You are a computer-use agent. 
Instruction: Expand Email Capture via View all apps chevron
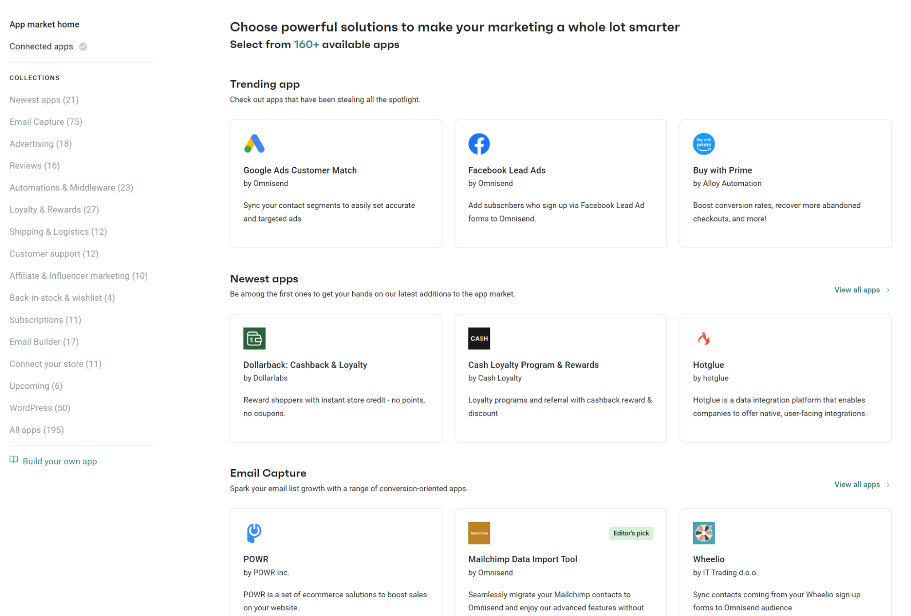pos(887,484)
